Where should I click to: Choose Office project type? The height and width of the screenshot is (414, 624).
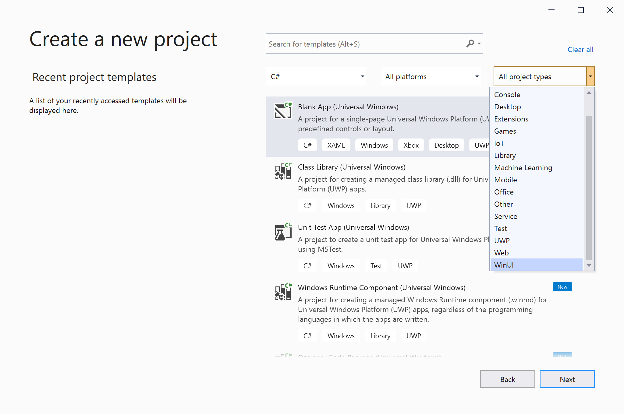pos(537,192)
